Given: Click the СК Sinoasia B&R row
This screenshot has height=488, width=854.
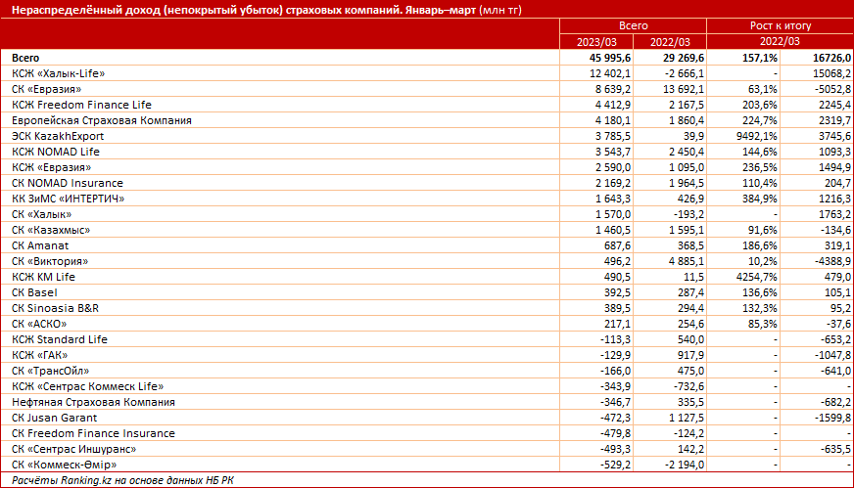Looking at the screenshot, I should point(427,308).
